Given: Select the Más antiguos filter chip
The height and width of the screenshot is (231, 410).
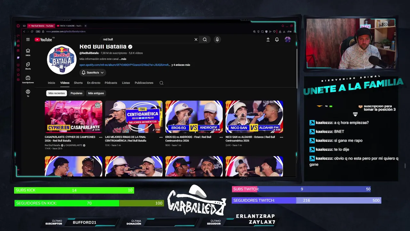Looking at the screenshot, I should (96, 93).
